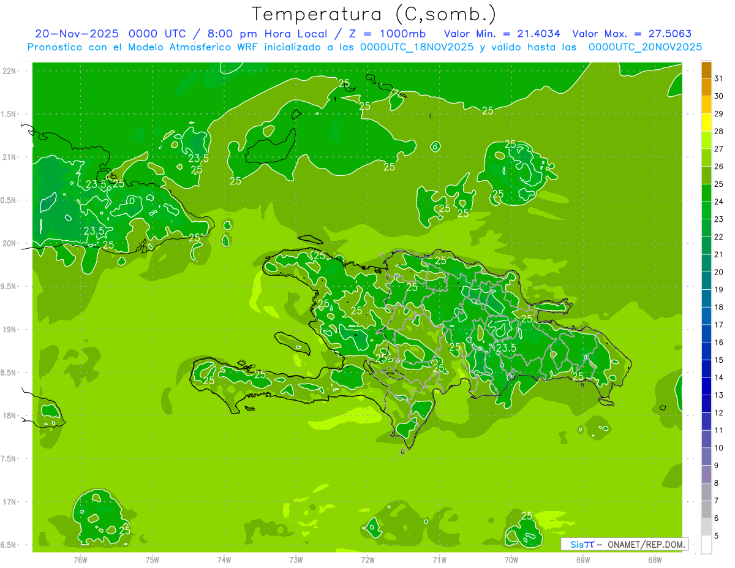Click the orange-brown swatch above label 31
The height and width of the screenshot is (568, 735).
click(x=706, y=70)
